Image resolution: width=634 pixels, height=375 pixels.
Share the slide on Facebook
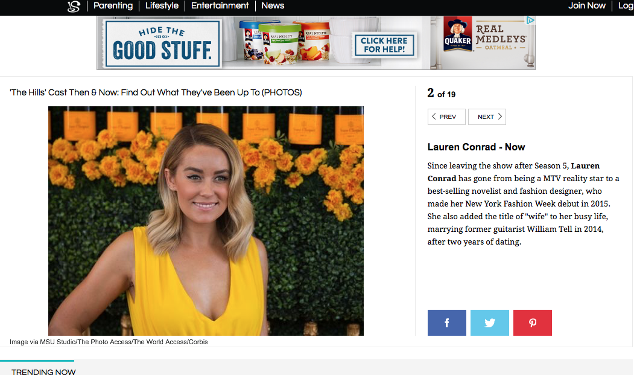click(447, 322)
